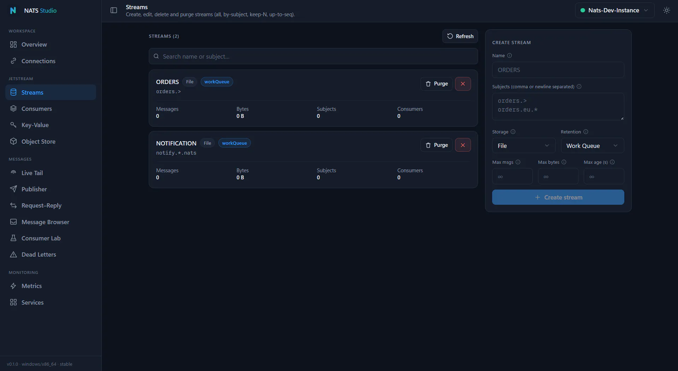Click the Max msgs input
Image resolution: width=678 pixels, height=371 pixels.
click(512, 176)
